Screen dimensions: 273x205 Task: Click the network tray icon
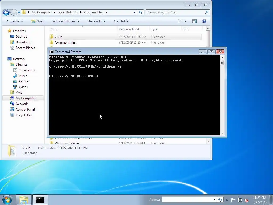pos(240,200)
